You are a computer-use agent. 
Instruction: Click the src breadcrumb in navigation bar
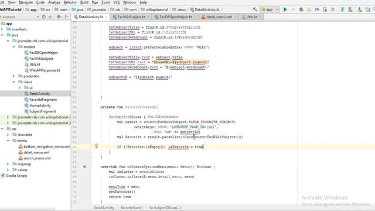[x=46, y=9]
